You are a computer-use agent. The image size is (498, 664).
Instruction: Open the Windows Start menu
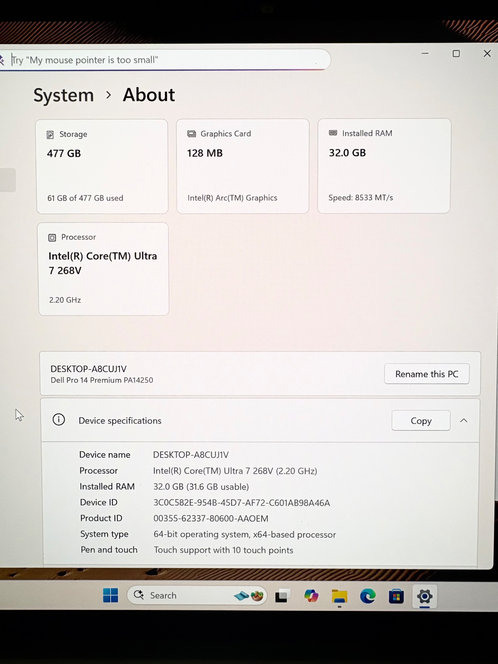(110, 595)
